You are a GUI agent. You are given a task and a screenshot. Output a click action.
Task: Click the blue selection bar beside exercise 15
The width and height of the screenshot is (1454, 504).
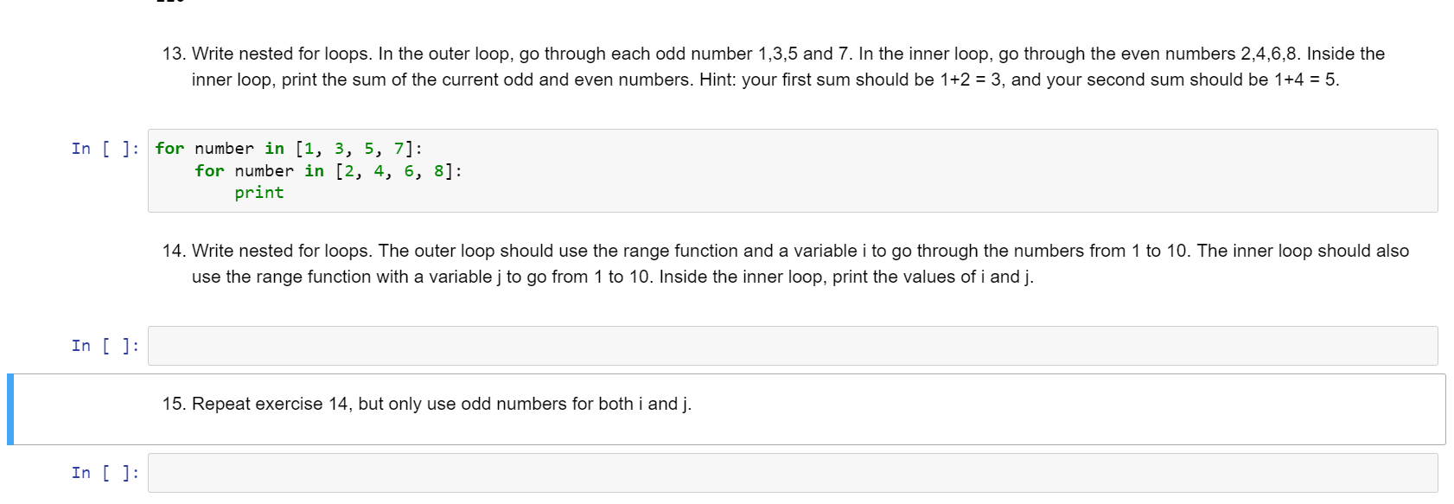coord(11,406)
